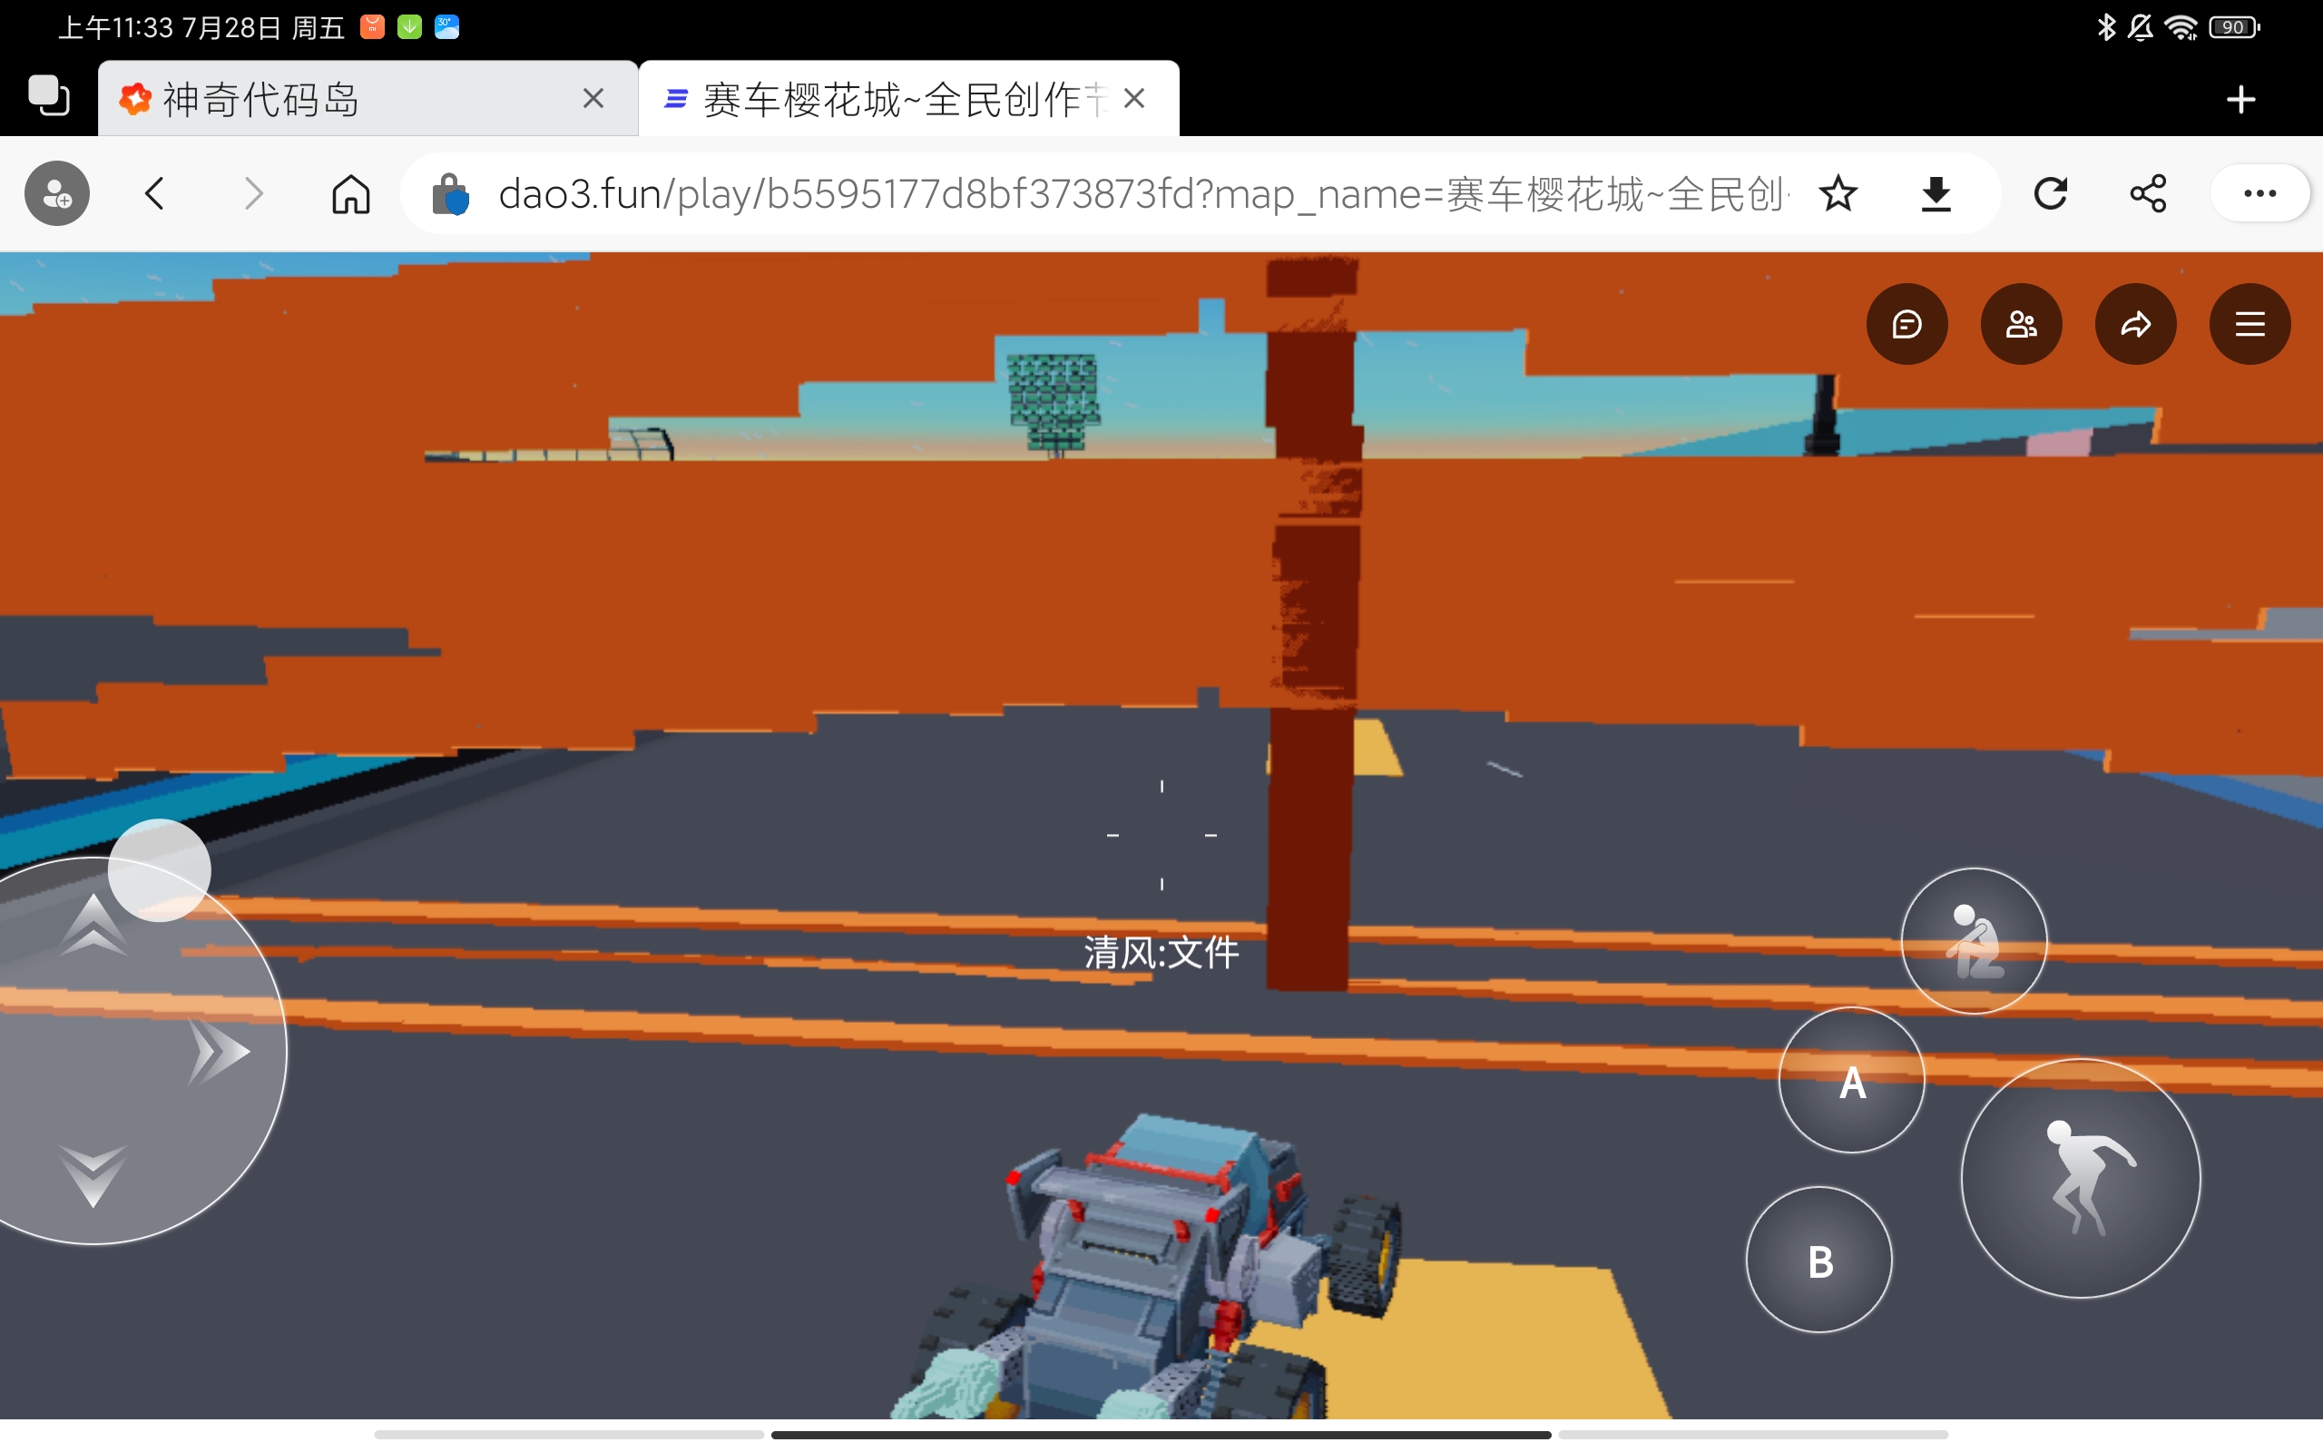
Task: Show the in-game players list
Action: coord(2021,324)
